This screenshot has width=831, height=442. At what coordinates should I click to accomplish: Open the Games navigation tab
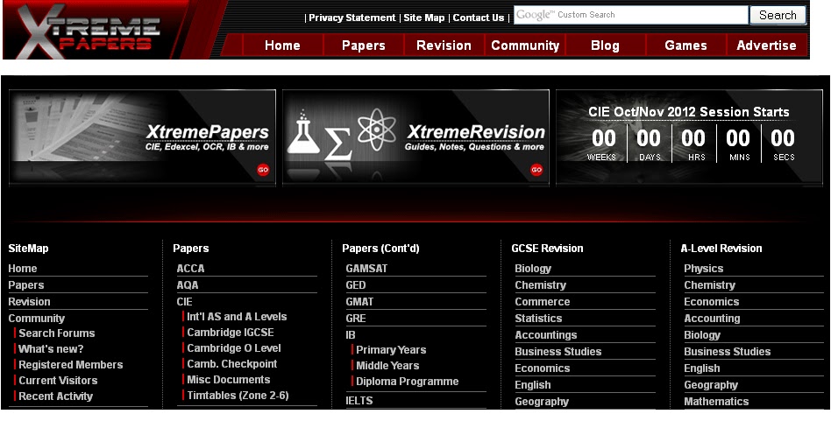point(685,46)
